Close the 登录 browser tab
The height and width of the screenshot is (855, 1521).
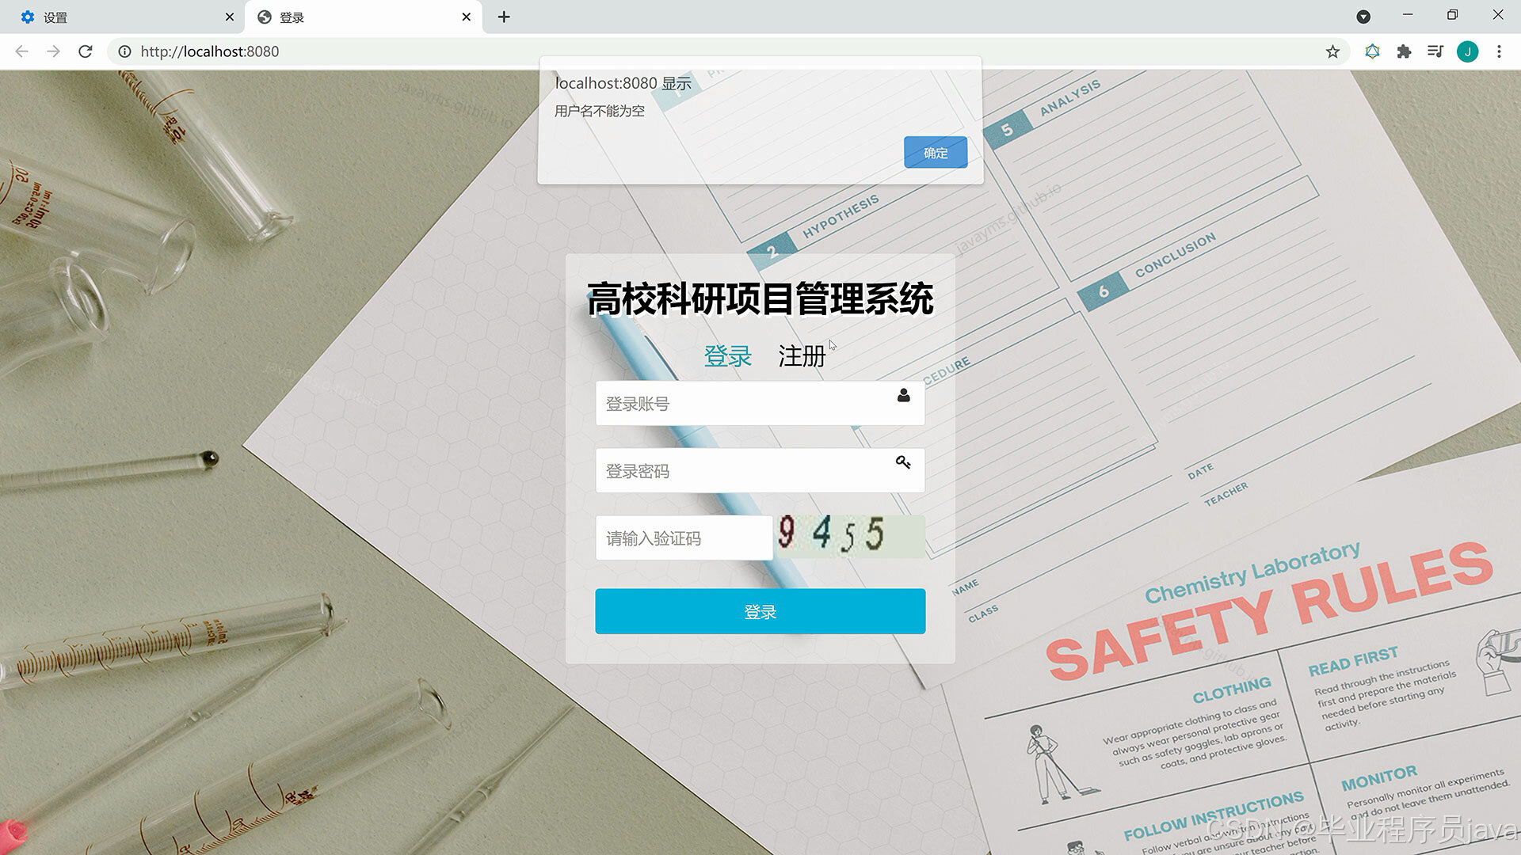(x=466, y=17)
